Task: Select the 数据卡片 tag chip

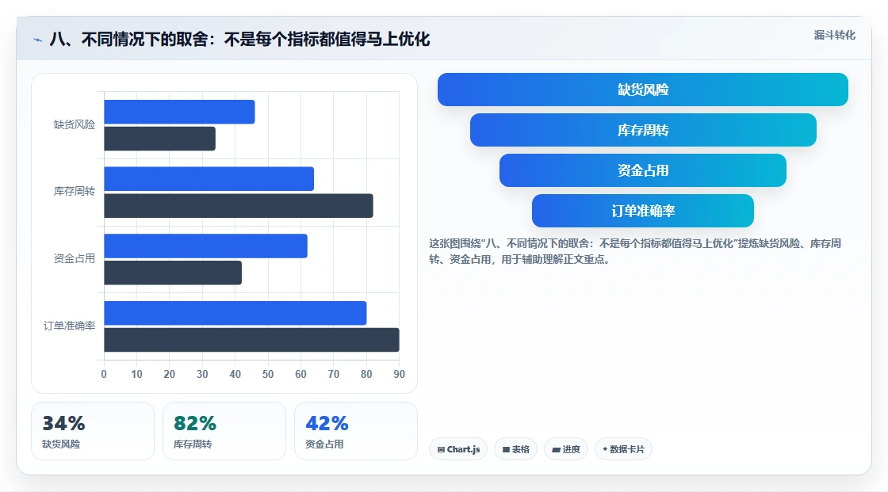Action: tap(623, 449)
